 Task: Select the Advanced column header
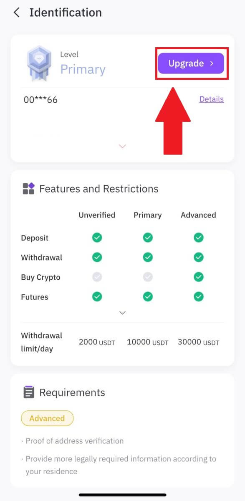pyautogui.click(x=198, y=215)
